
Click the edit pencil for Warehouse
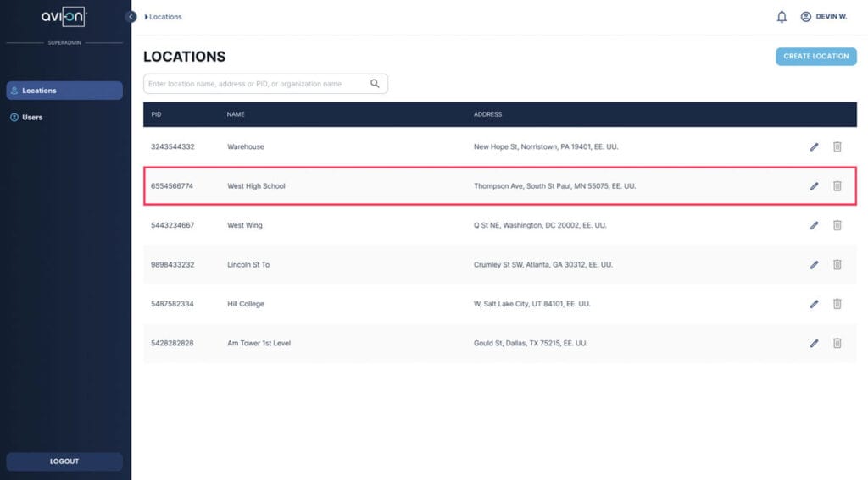[814, 146]
